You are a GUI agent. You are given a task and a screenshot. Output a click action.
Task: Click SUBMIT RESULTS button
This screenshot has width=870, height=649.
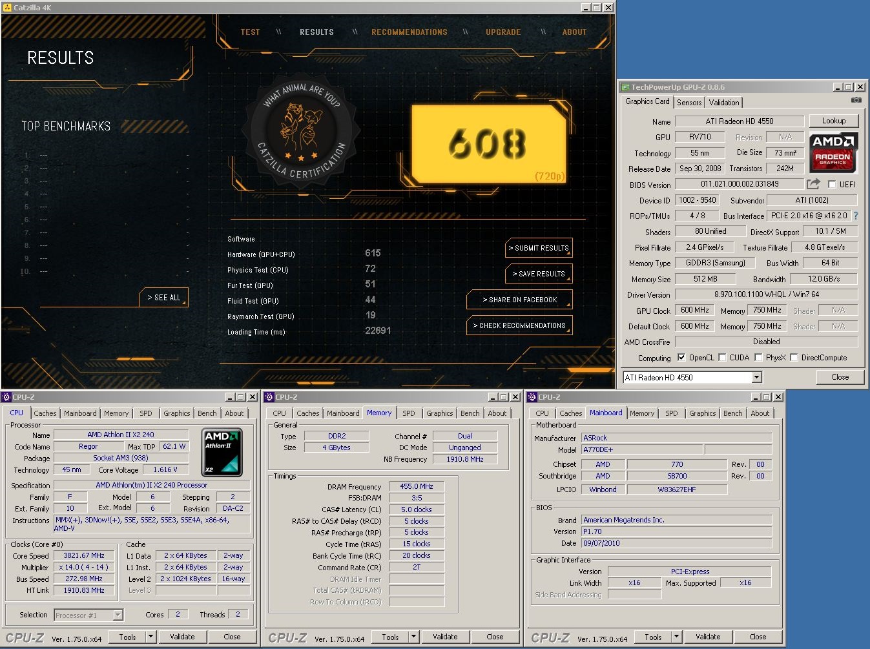pyautogui.click(x=539, y=248)
